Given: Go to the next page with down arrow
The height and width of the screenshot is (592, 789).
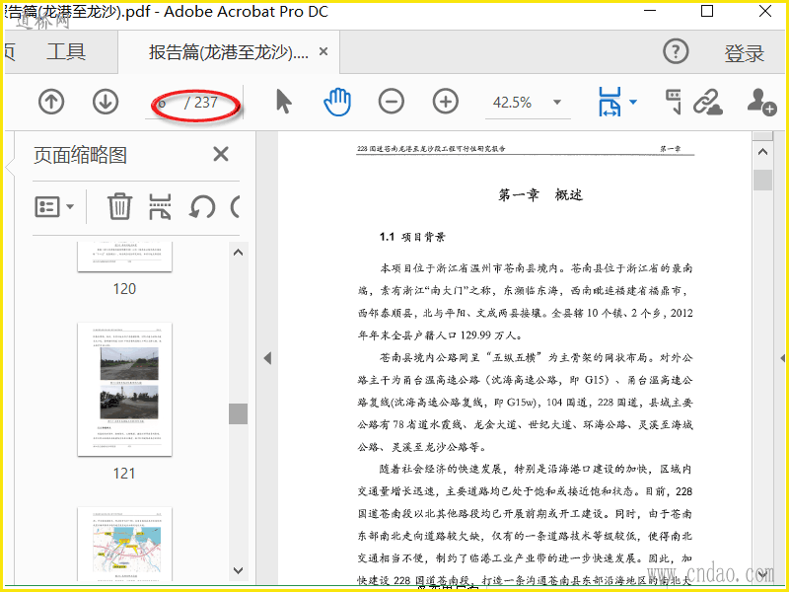Looking at the screenshot, I should [106, 103].
